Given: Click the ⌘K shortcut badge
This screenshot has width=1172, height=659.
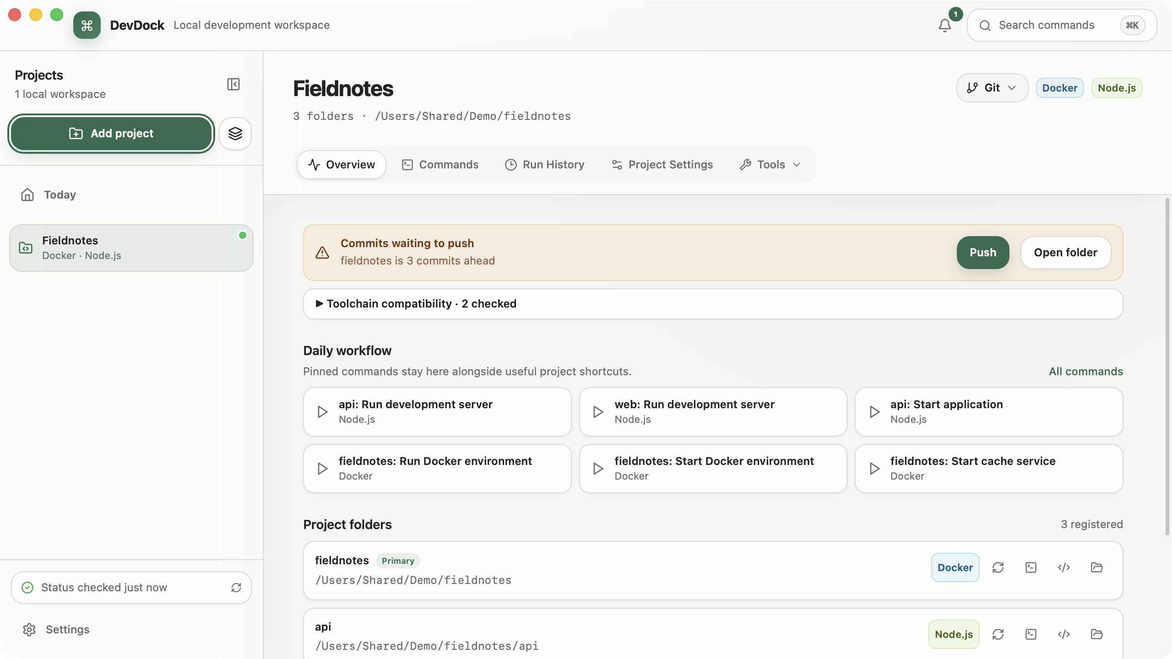Looking at the screenshot, I should click(1133, 25).
